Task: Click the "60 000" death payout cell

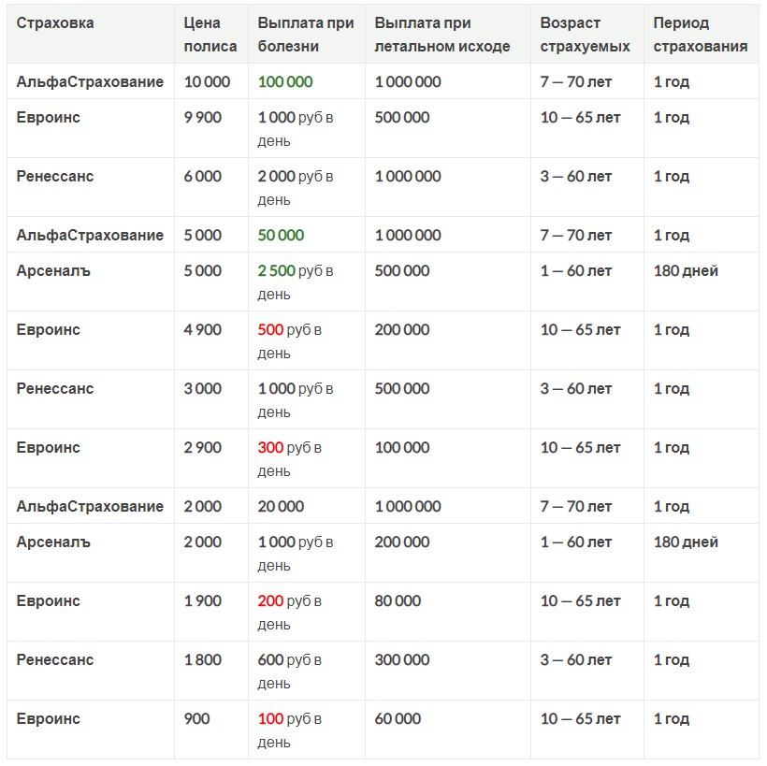Action: click(398, 719)
